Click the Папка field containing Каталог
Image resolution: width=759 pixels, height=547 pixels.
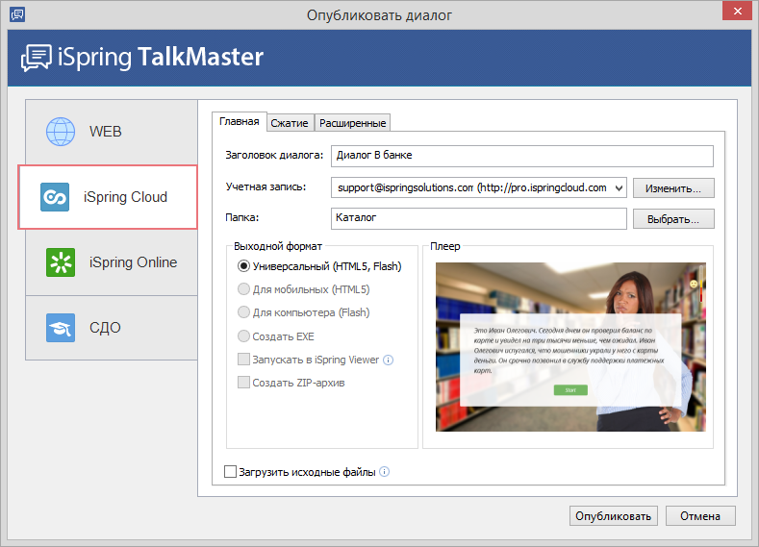(x=479, y=218)
